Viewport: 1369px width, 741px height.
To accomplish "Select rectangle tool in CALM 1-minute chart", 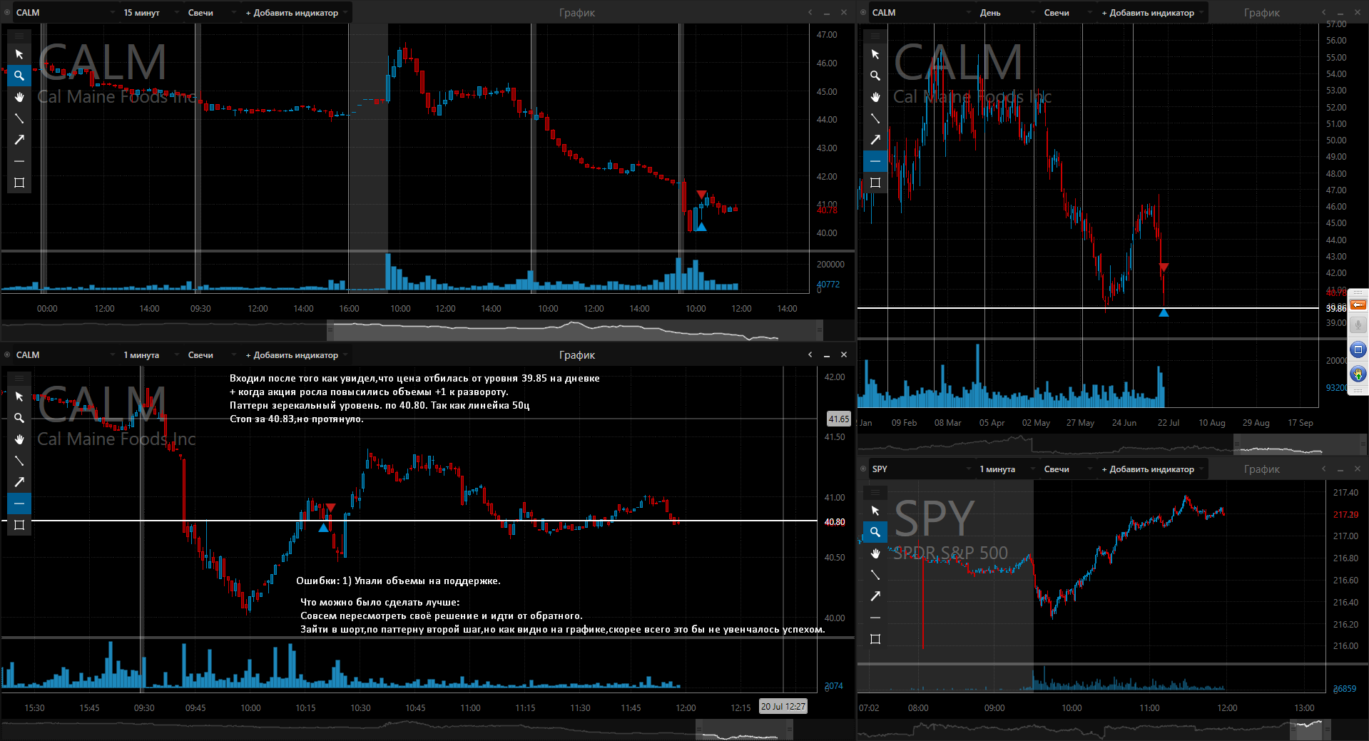I will (19, 525).
